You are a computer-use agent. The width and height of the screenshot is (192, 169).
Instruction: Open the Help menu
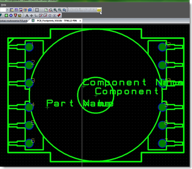click(x=4, y=5)
